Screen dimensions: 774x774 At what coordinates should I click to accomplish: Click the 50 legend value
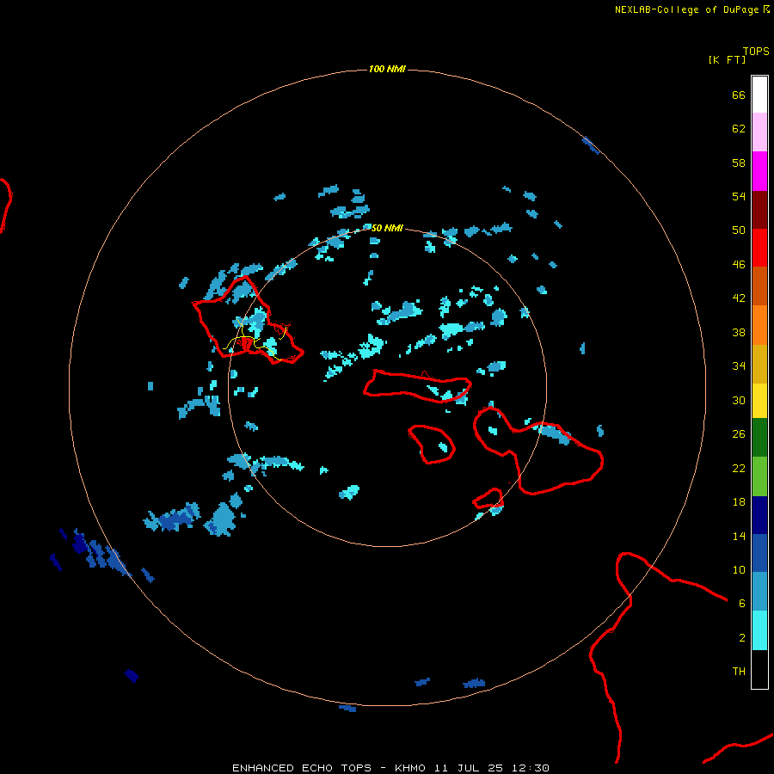739,230
